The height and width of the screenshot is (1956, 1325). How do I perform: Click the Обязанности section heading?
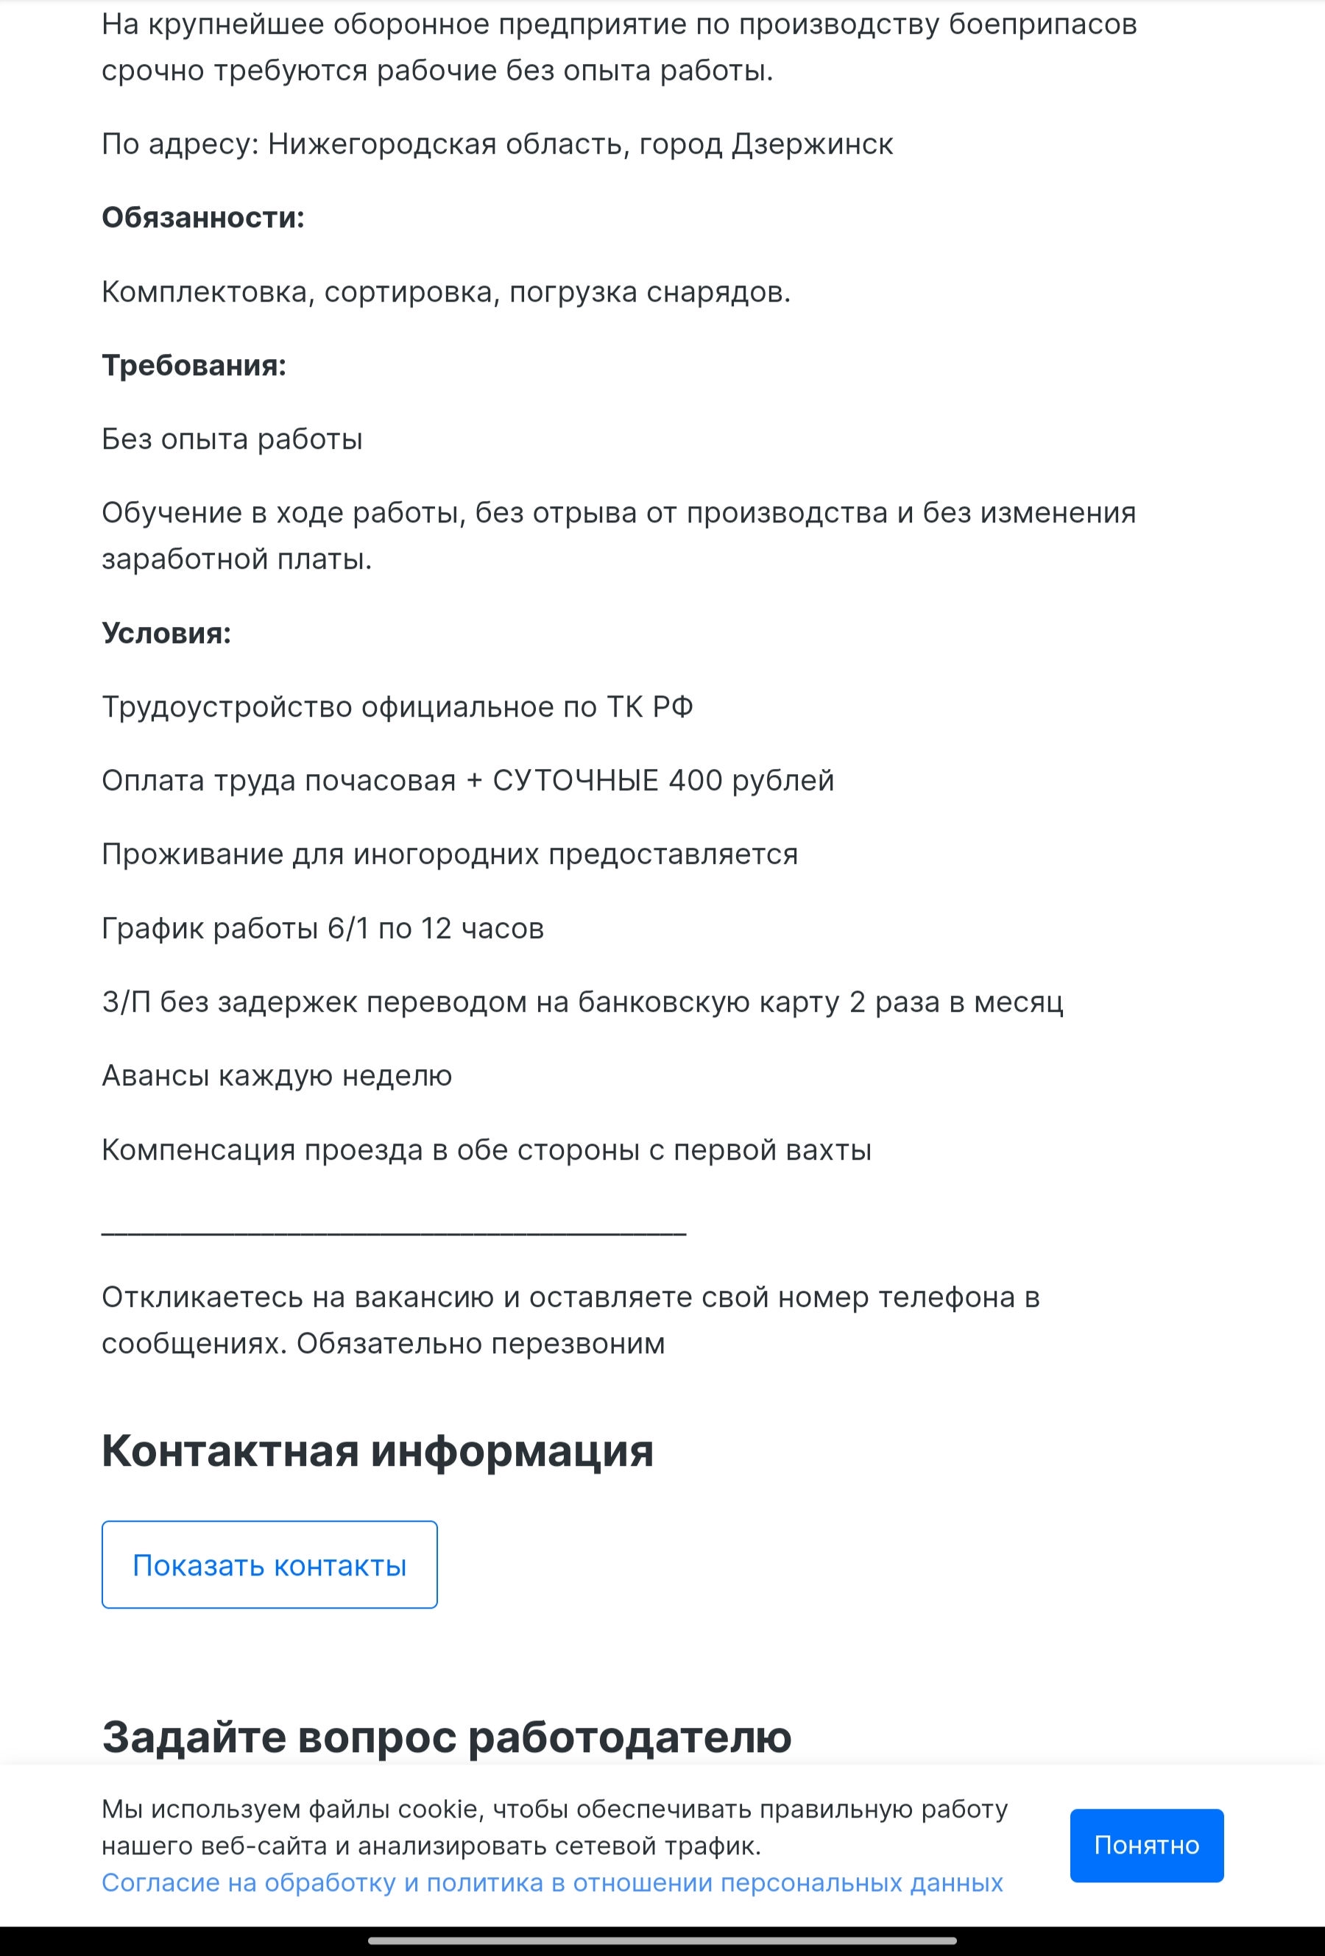point(203,218)
